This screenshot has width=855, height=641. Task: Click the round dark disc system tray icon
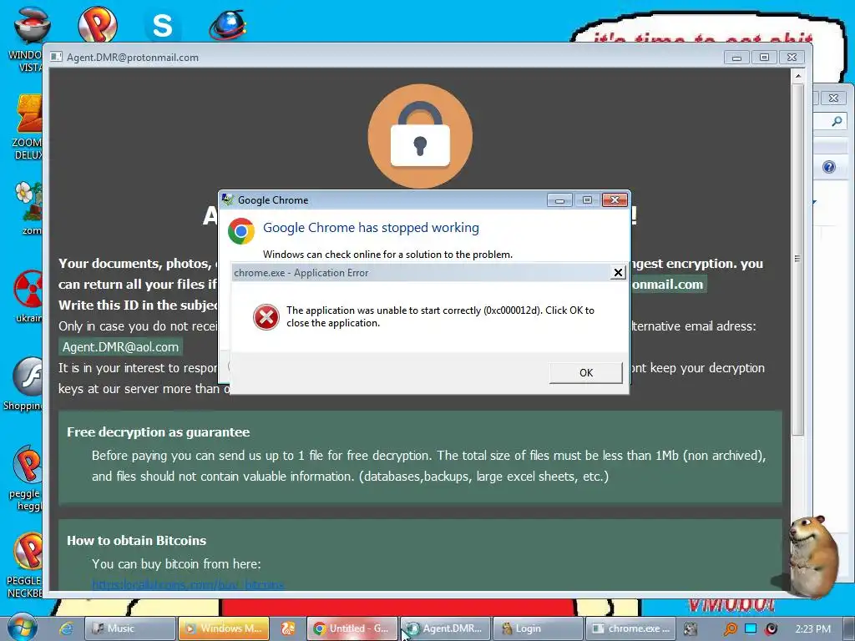pos(771,628)
